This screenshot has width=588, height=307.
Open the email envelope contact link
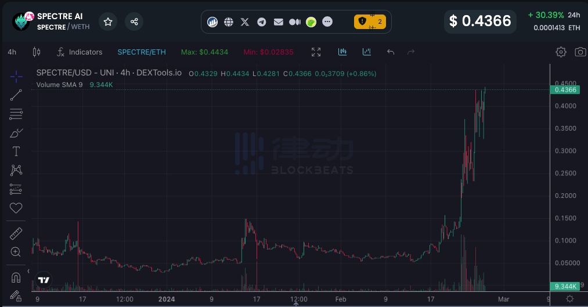[278, 21]
